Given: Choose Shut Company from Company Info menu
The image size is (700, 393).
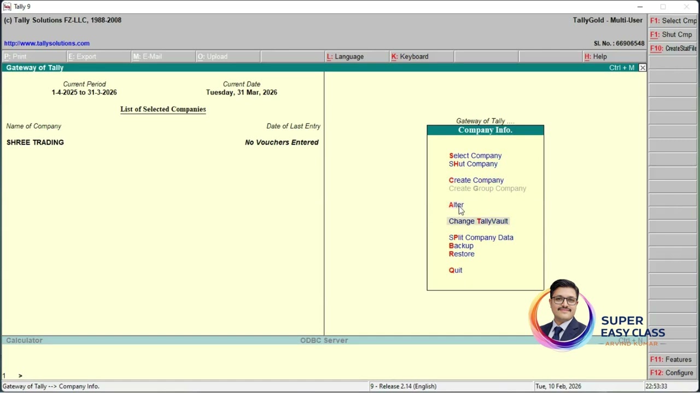Looking at the screenshot, I should point(473,164).
